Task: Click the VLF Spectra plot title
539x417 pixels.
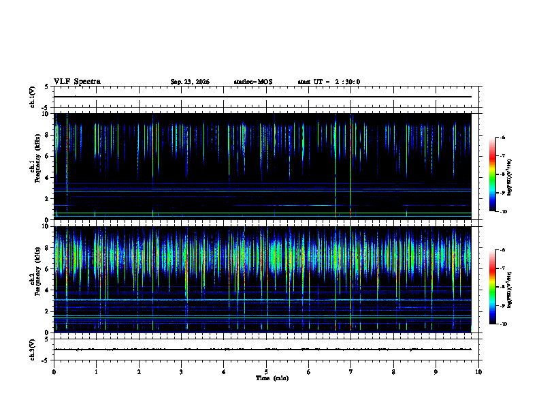Action: coord(77,82)
